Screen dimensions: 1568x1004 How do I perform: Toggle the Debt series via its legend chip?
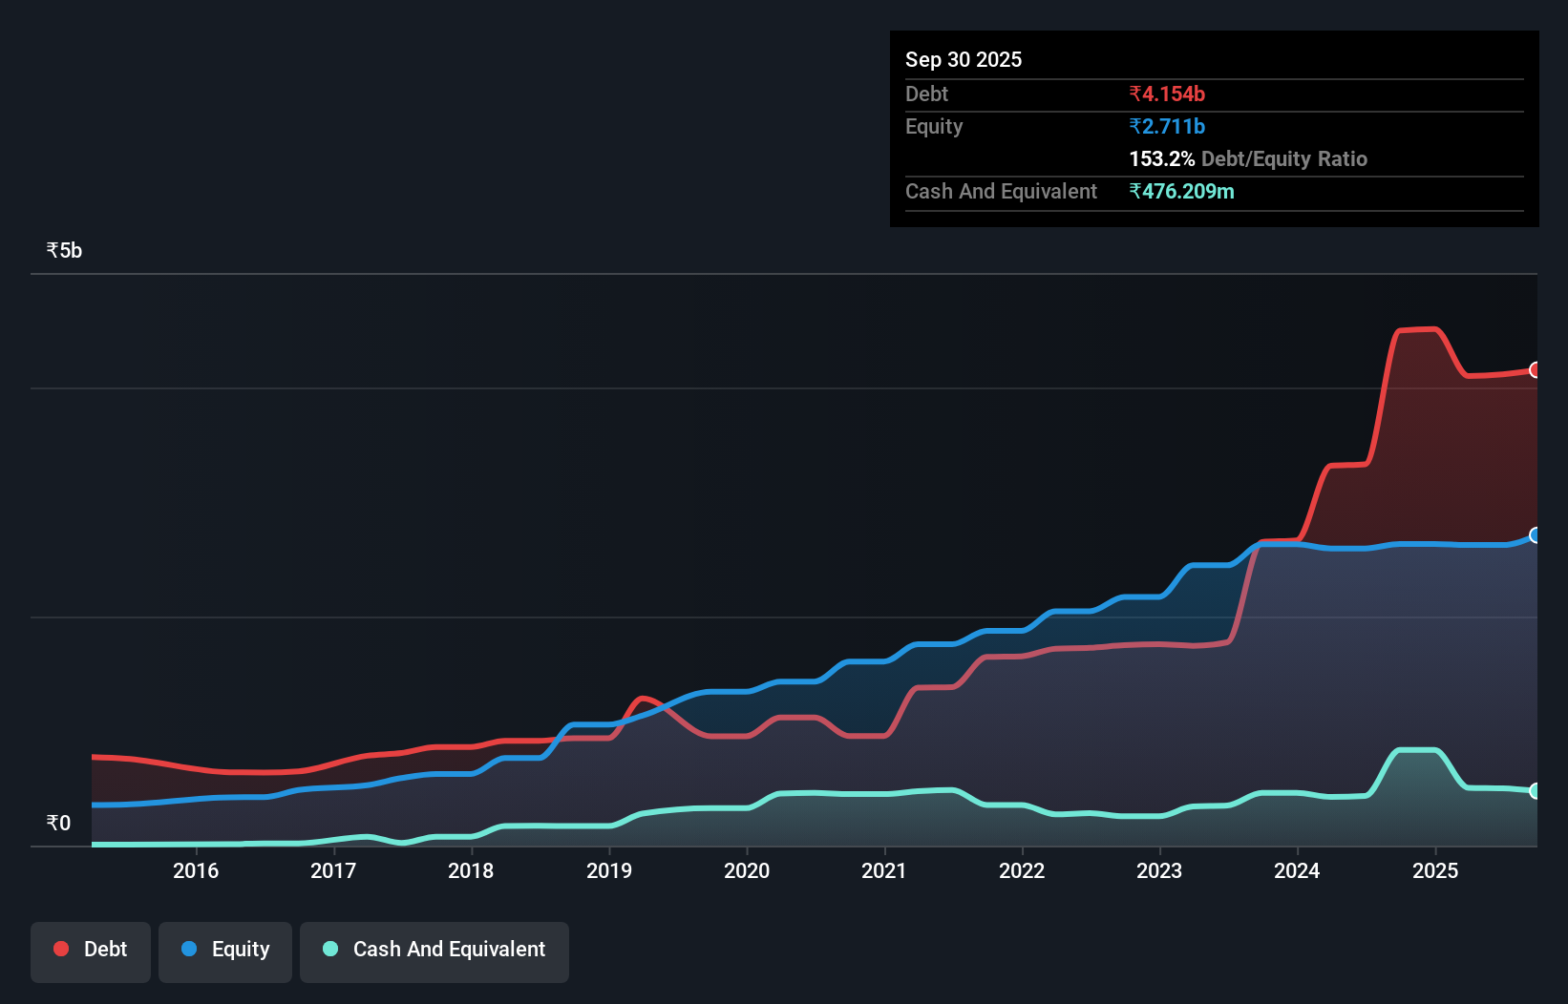[x=90, y=950]
